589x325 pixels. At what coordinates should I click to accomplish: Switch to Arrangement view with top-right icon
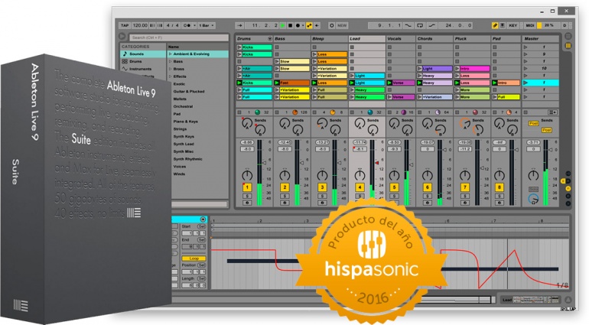[x=568, y=37]
